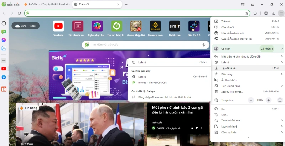
Task: Expand the Lưu và chia sẻ submenu
Action: (247, 126)
